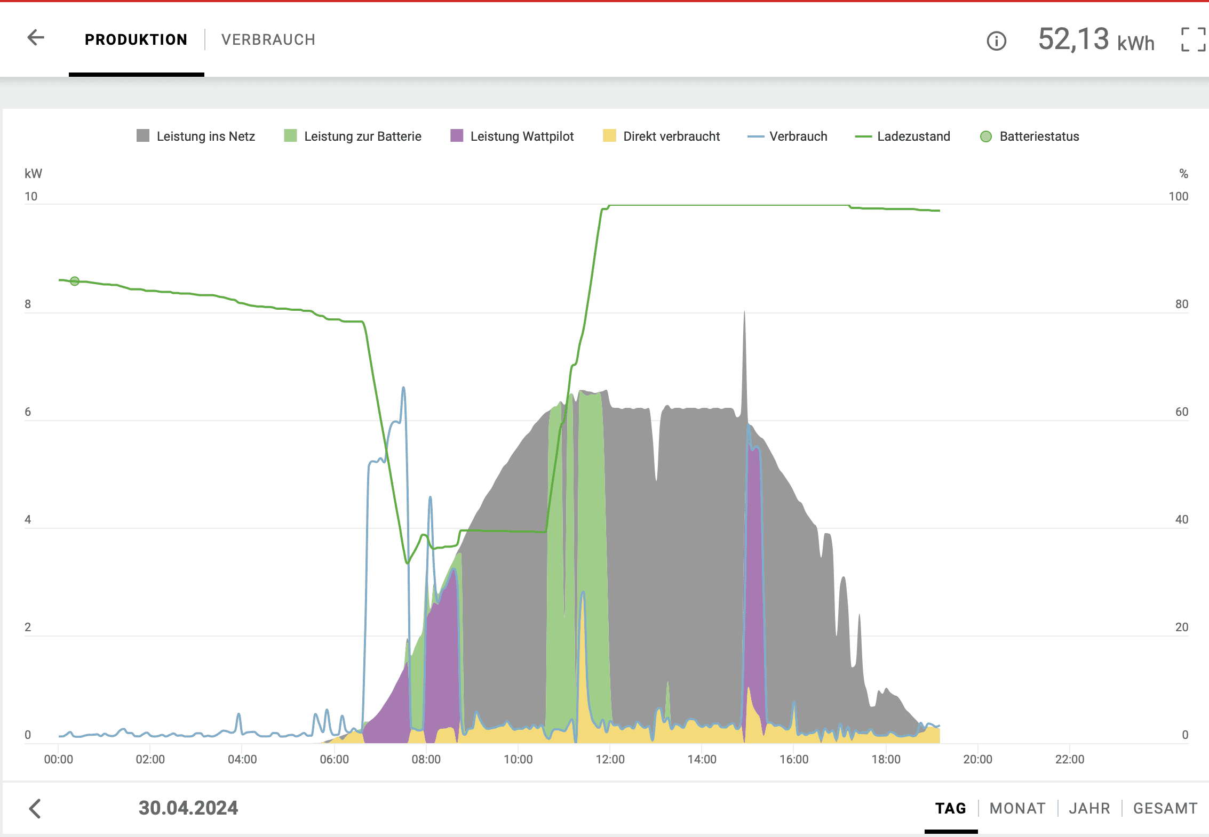Click the yellow Direkt verbraucht color swatch
This screenshot has width=1209, height=837.
[x=609, y=136]
